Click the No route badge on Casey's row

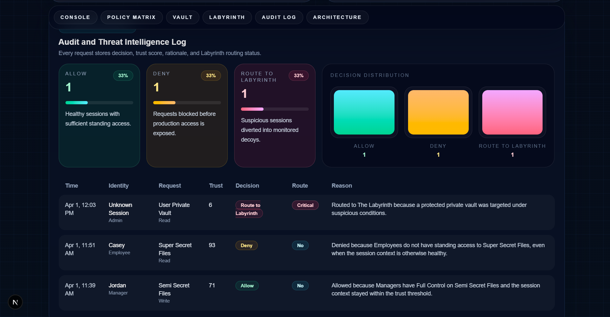pyautogui.click(x=300, y=245)
